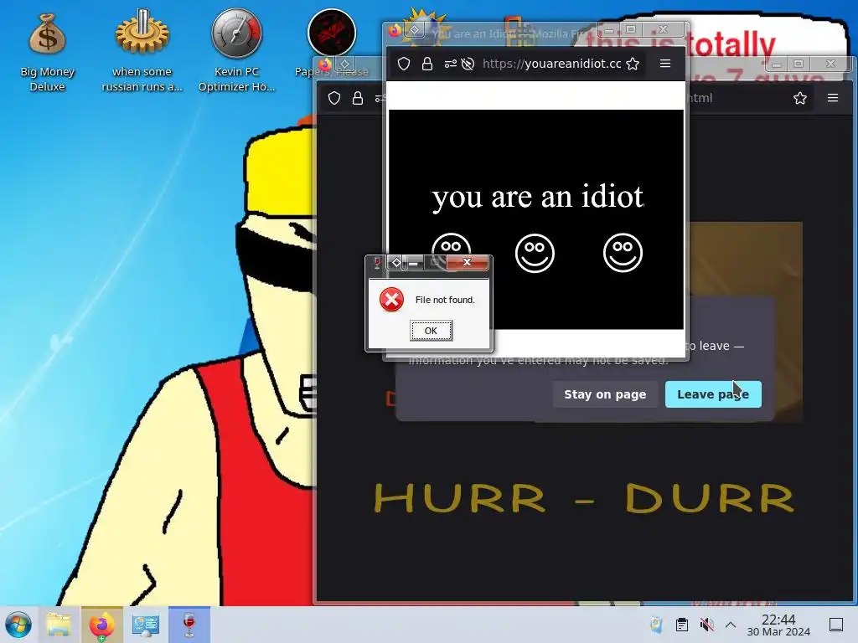Launch Kevin PC Optimizer desktop icon
858x643 pixels.
coord(236,52)
